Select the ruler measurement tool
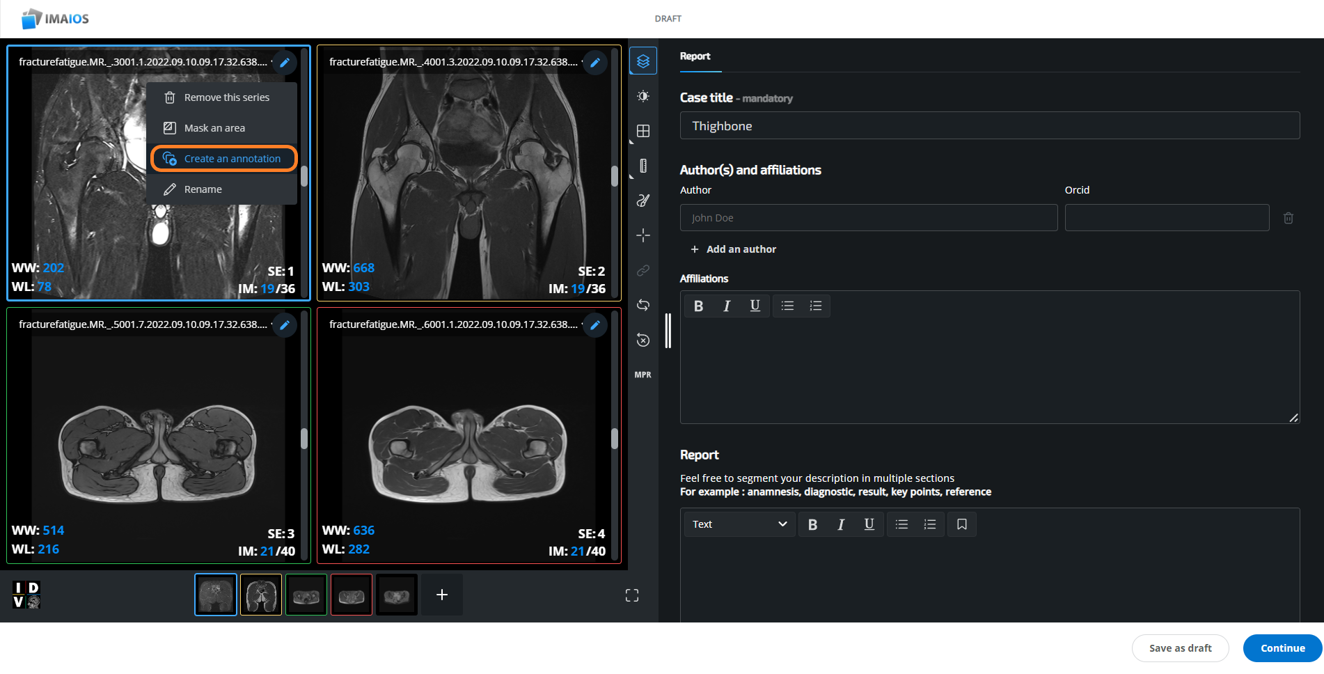 click(643, 166)
